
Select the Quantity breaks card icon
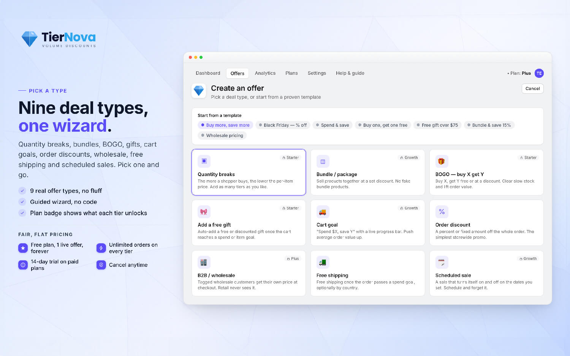tap(204, 161)
